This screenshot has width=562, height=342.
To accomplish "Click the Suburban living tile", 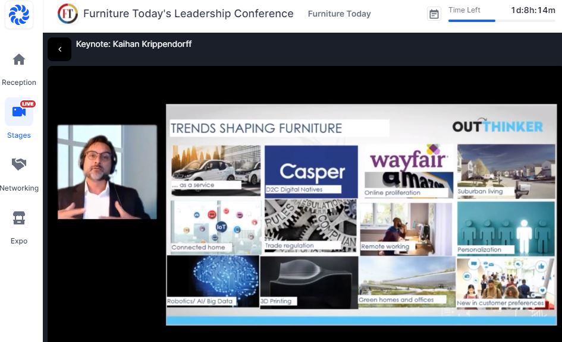I will (x=506, y=171).
